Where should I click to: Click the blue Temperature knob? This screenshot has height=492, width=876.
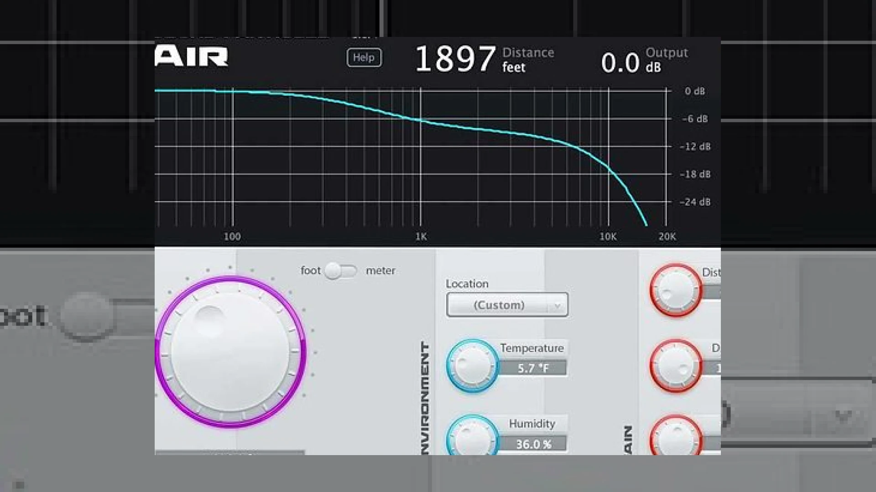coord(472,365)
